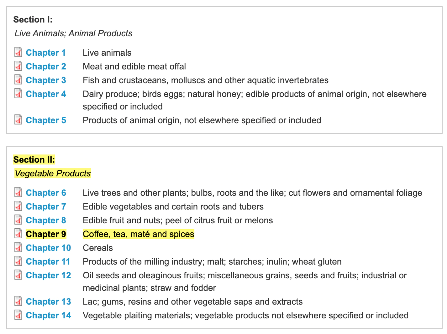This screenshot has width=447, height=334.
Task: Click the 'Coffee, tea, maté and spices' description
Action: tap(138, 234)
